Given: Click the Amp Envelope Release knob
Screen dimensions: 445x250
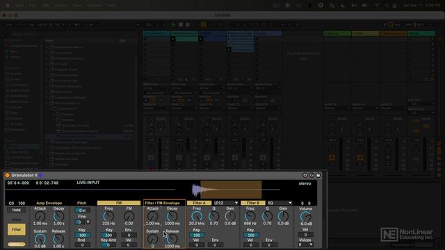Looking at the screenshot, I should [x=58, y=239].
